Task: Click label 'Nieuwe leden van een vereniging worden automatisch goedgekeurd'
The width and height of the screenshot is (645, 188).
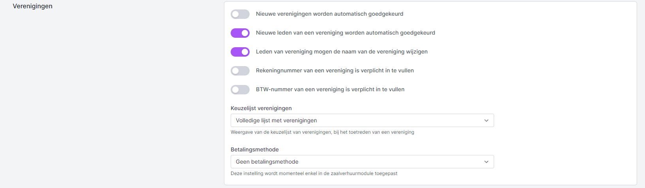Action: click(x=345, y=33)
